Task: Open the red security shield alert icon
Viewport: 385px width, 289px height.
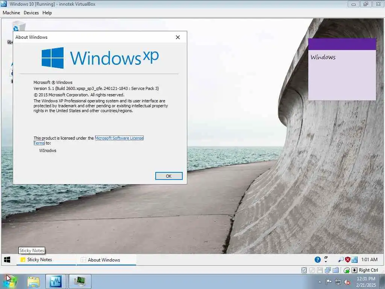Action: click(348, 260)
